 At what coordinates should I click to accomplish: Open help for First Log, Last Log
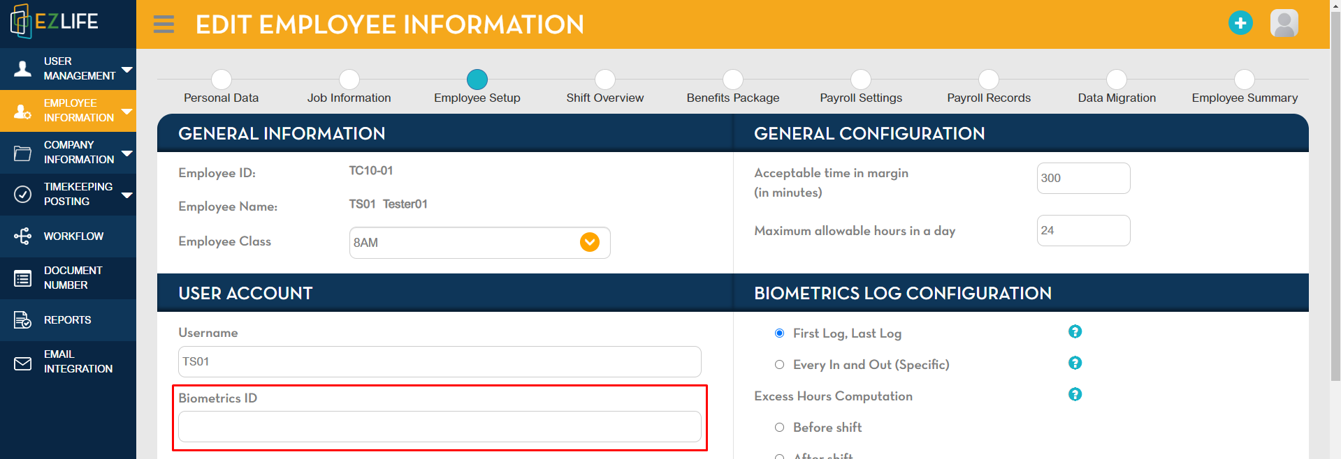point(1075,331)
